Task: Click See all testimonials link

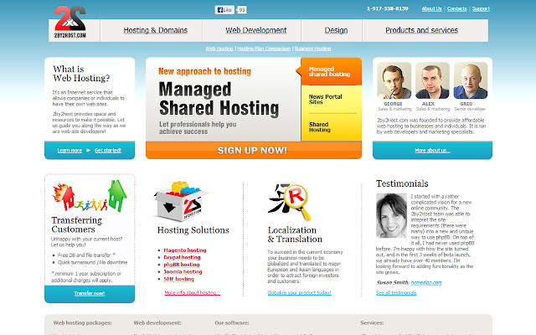Action: [x=396, y=293]
